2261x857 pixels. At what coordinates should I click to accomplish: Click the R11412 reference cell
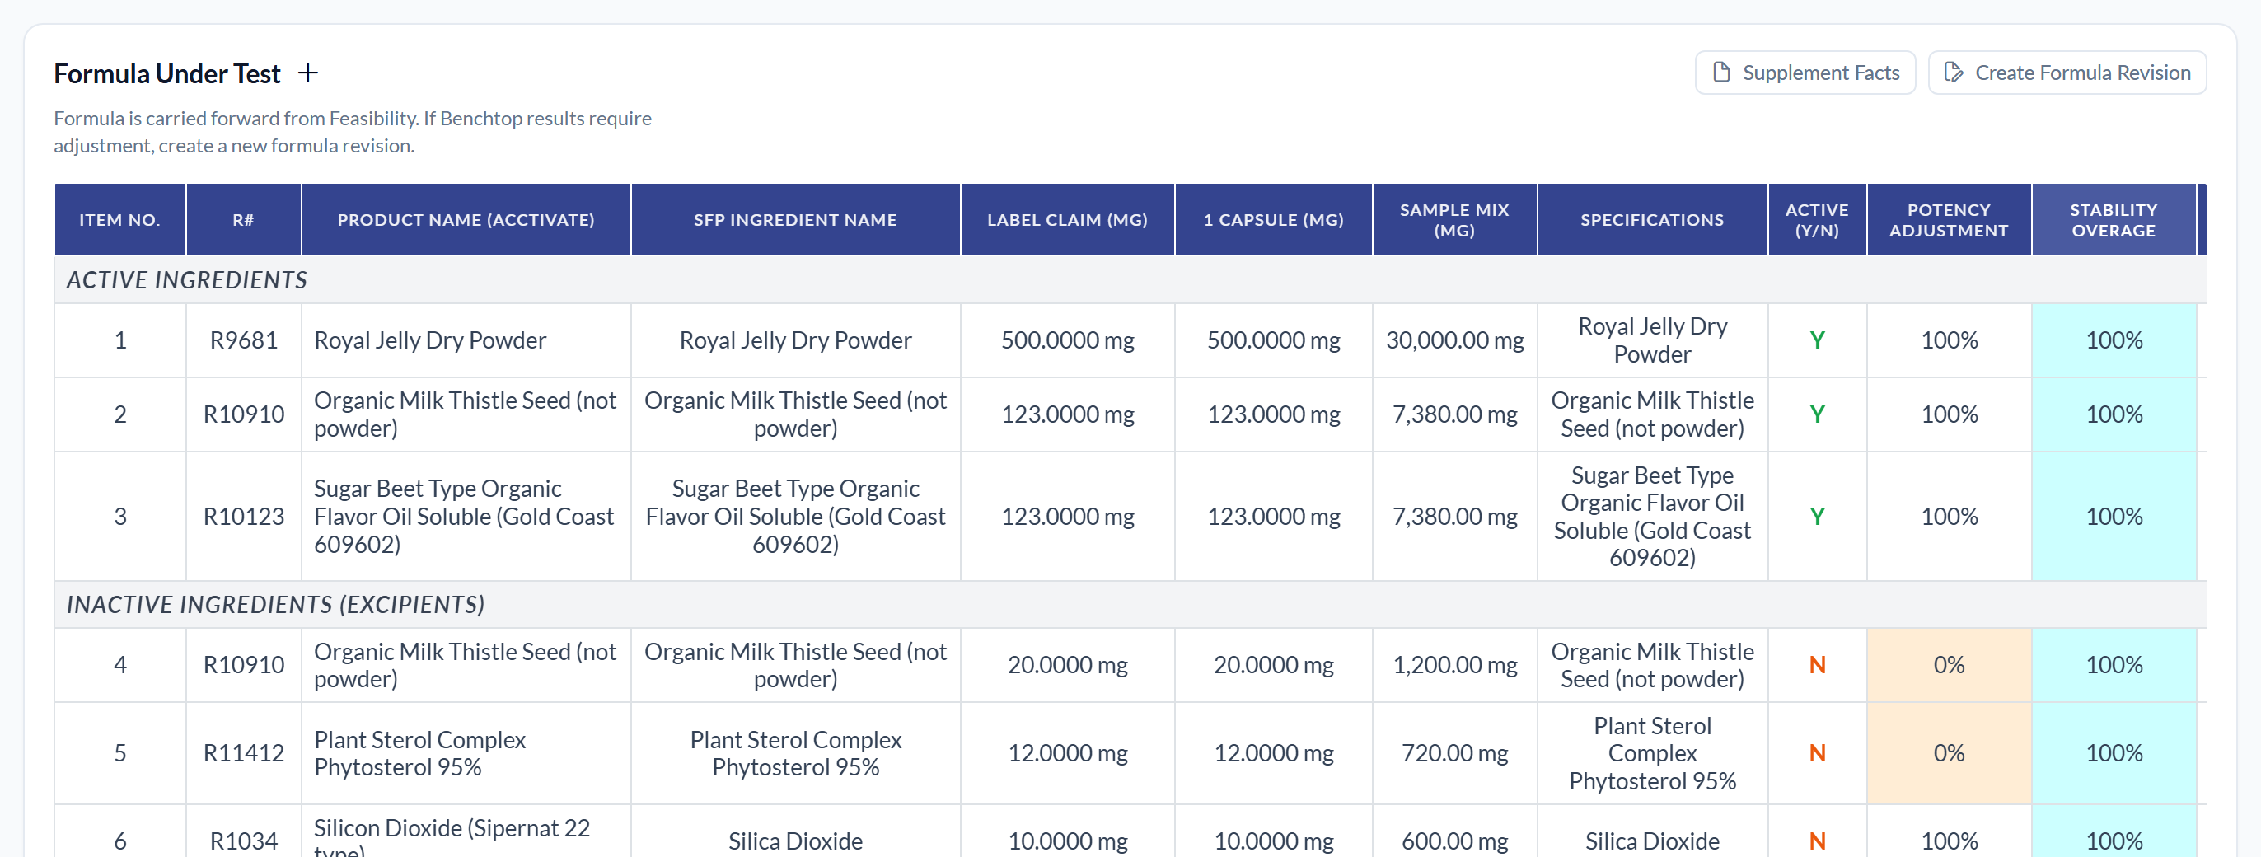(243, 753)
